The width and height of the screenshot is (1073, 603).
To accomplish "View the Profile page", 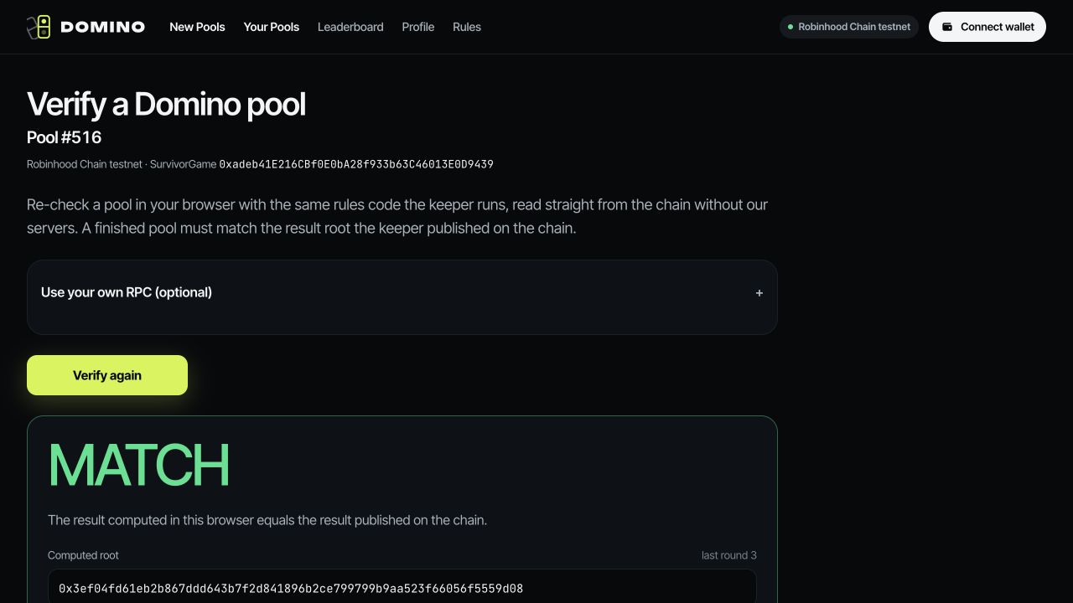I will [417, 27].
